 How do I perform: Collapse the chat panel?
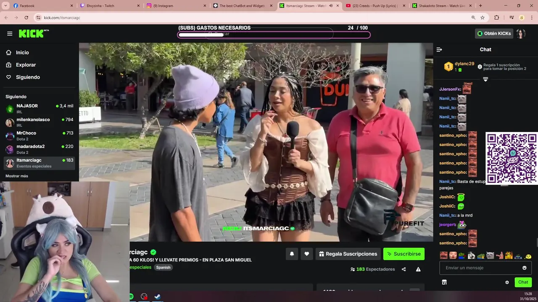(x=439, y=49)
